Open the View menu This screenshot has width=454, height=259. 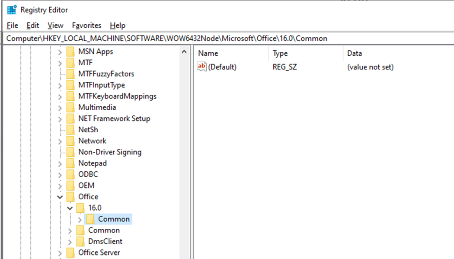(x=55, y=26)
